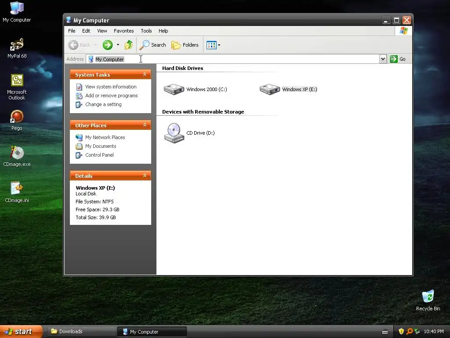Click Add or remove programs link

(111, 96)
